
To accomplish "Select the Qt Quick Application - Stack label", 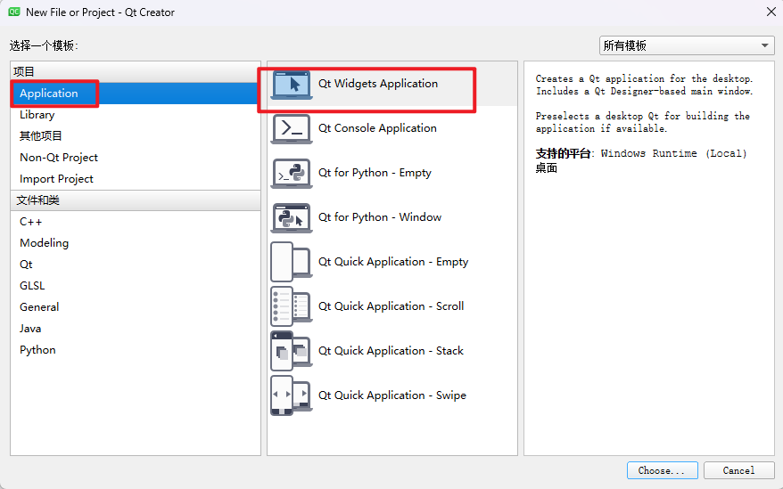I will [x=391, y=351].
